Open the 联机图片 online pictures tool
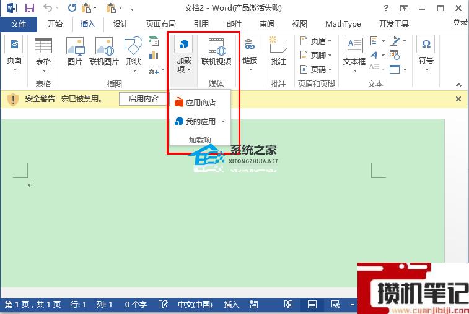469x314 pixels. [104, 51]
